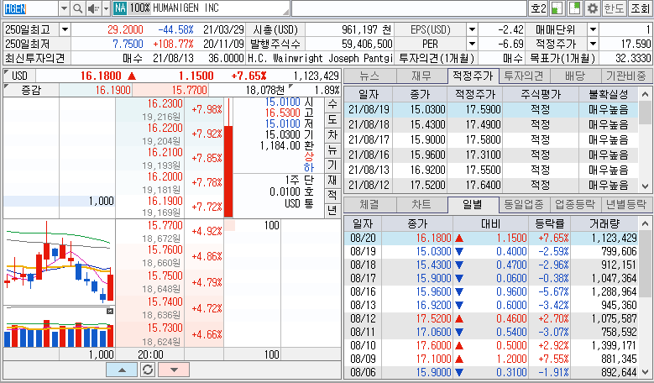The height and width of the screenshot is (383, 654).
Task: Click the USD currency toggle button
Action: [x=19, y=76]
